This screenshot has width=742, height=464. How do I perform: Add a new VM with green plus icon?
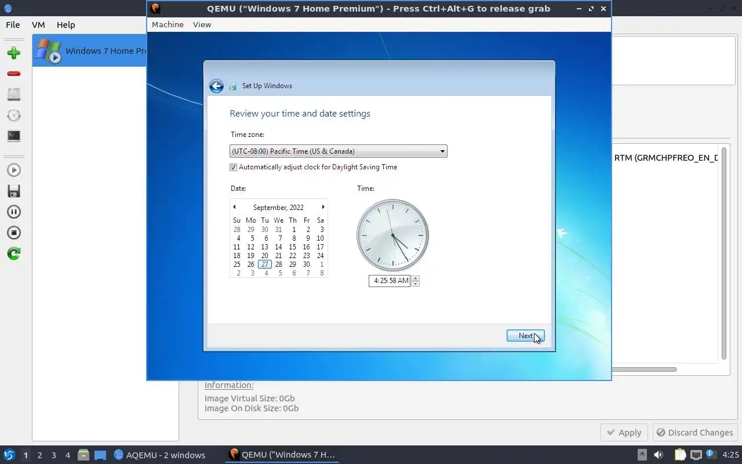tap(14, 53)
